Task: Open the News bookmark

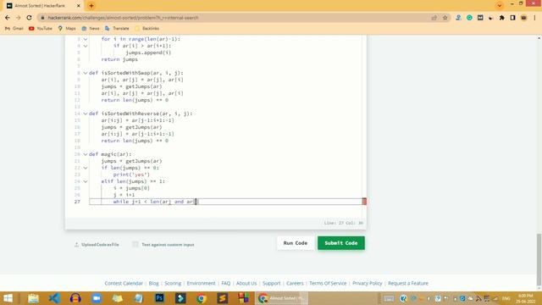Action: (x=91, y=28)
